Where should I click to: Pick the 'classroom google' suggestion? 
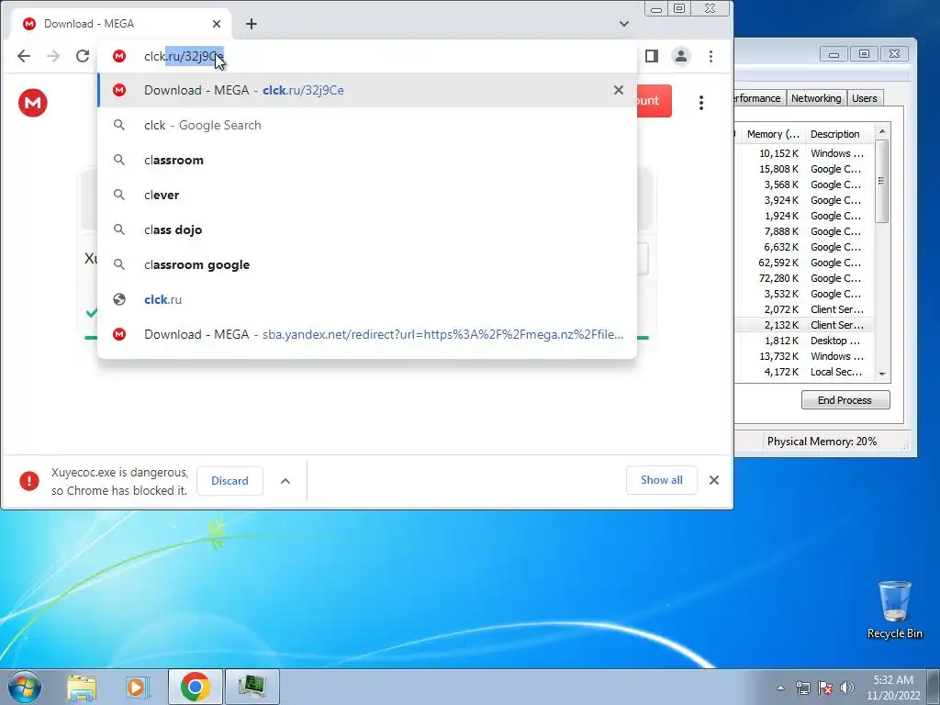coord(367,264)
